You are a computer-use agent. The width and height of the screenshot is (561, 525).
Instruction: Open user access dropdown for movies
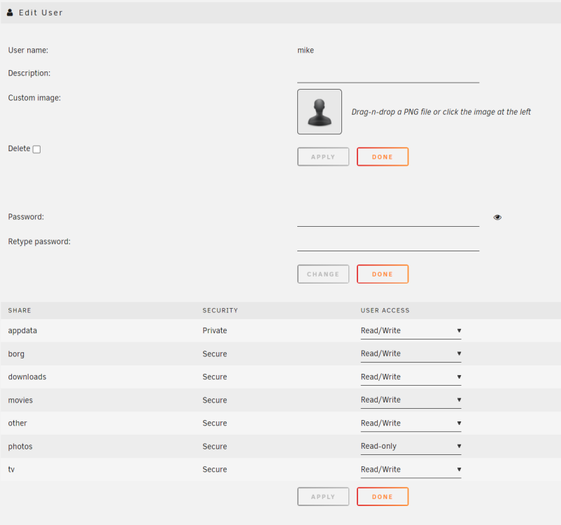tap(411, 400)
